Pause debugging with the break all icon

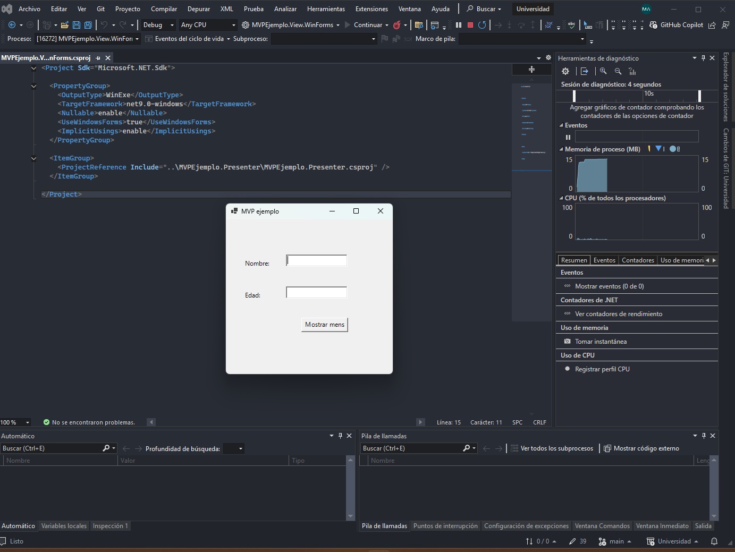click(x=459, y=25)
